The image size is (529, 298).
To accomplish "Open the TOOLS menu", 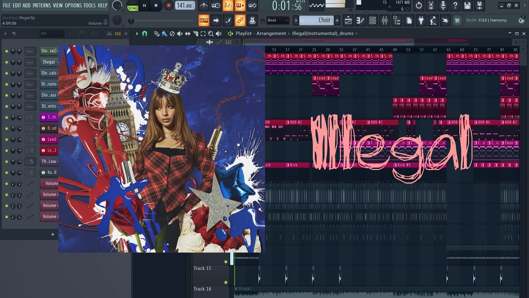I will [89, 5].
